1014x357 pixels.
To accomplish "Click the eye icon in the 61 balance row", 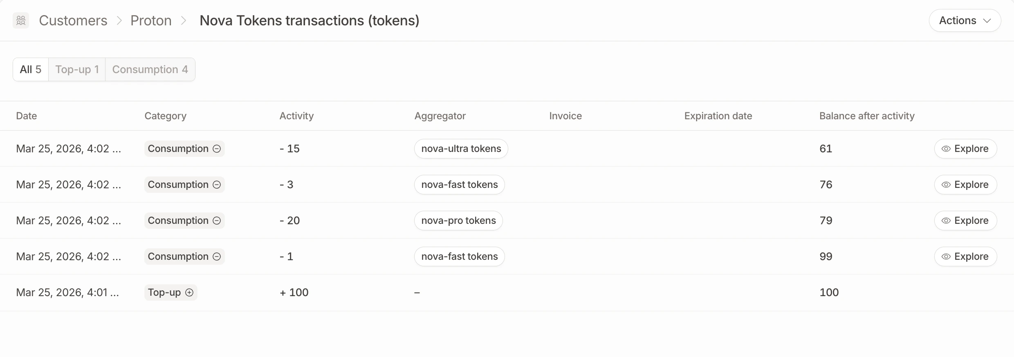I will click(946, 149).
